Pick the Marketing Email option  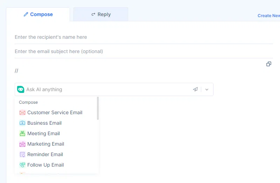pyautogui.click(x=45, y=144)
